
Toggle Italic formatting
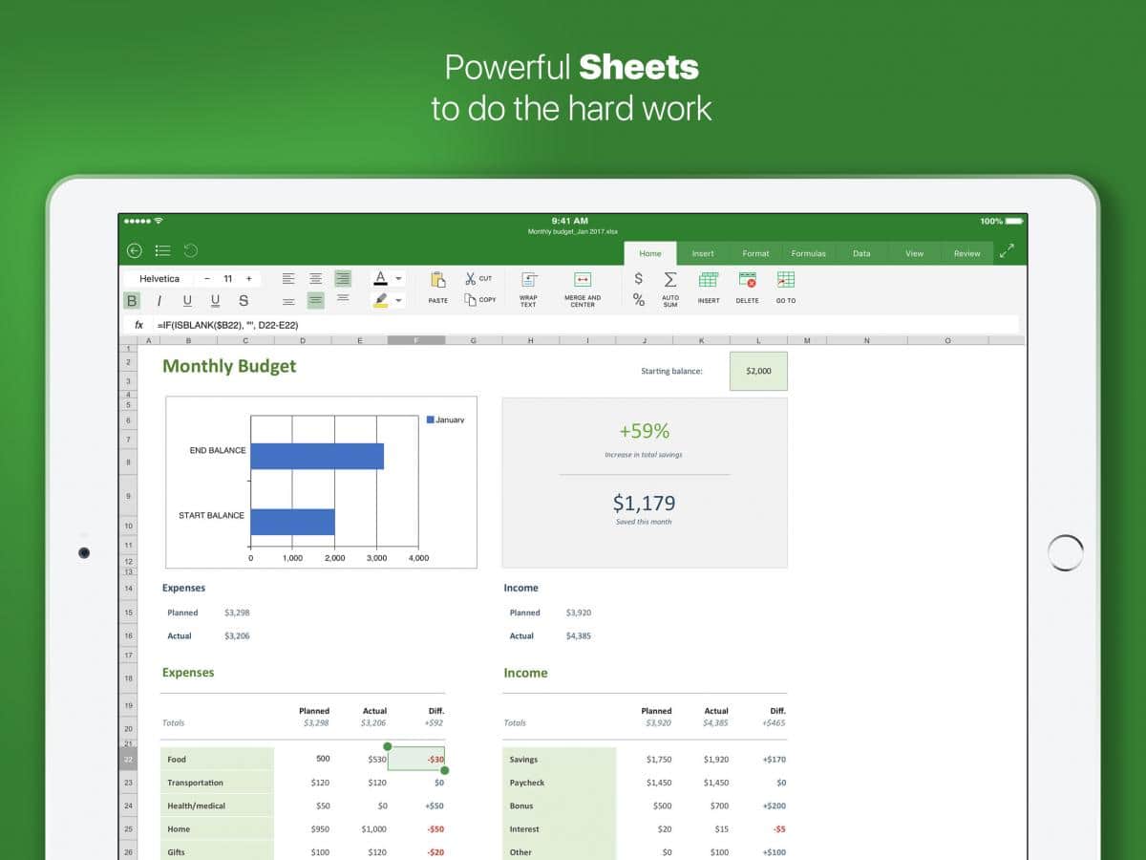(x=159, y=301)
